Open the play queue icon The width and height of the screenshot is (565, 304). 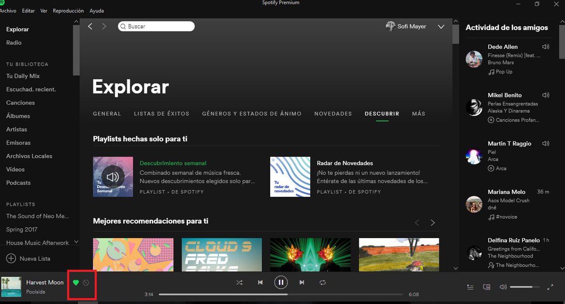pos(470,287)
